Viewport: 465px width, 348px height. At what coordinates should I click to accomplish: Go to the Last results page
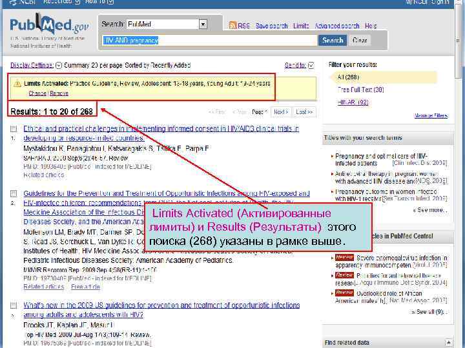click(304, 112)
